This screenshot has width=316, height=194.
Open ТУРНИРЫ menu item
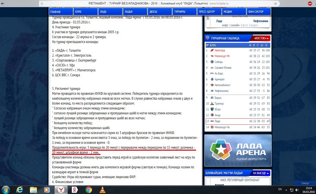point(185,12)
